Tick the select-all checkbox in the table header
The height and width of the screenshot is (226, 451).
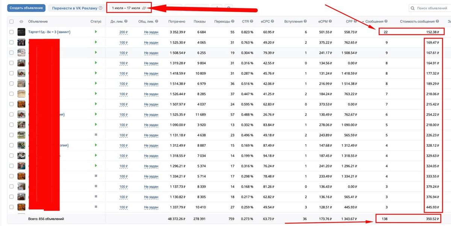pyautogui.click(x=12, y=21)
